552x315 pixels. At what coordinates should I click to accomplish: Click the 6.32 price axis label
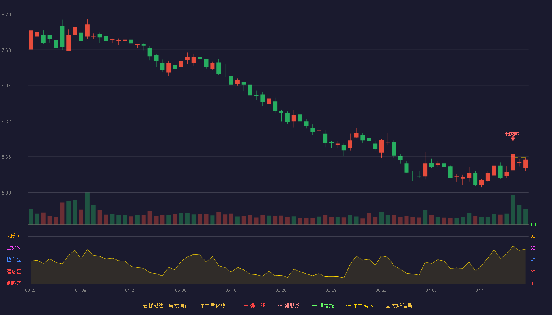pos(6,122)
